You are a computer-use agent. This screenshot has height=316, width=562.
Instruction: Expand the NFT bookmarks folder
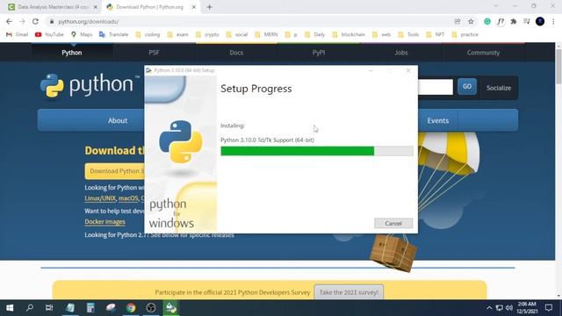[436, 34]
